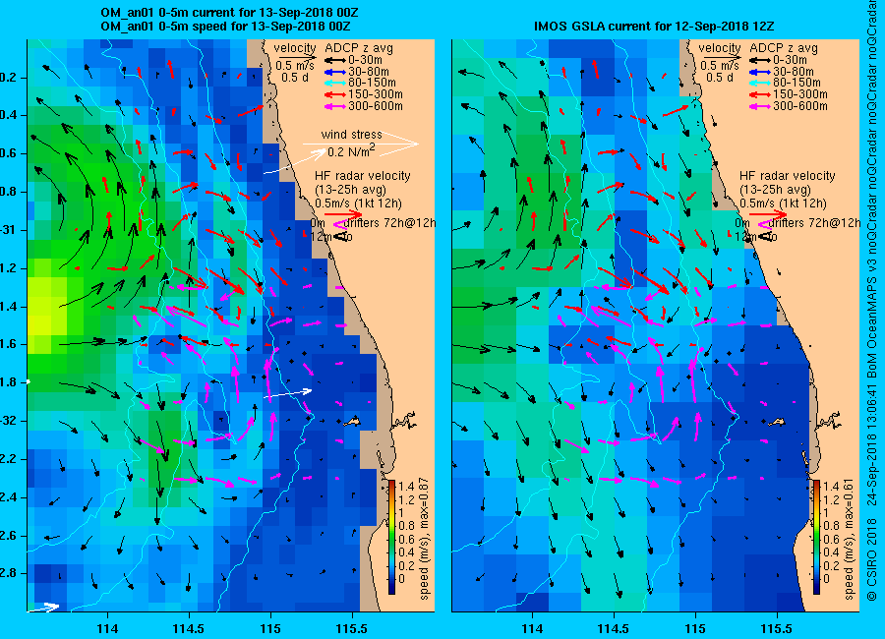885x639 pixels.
Task: Click the speed color bar in IMOS GSLA panel
Action: click(x=816, y=537)
